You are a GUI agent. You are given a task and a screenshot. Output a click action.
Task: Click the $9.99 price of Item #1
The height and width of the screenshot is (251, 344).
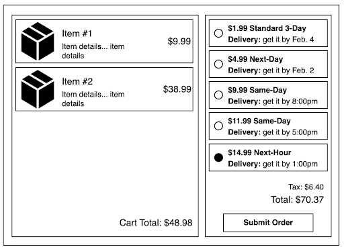[x=179, y=41]
